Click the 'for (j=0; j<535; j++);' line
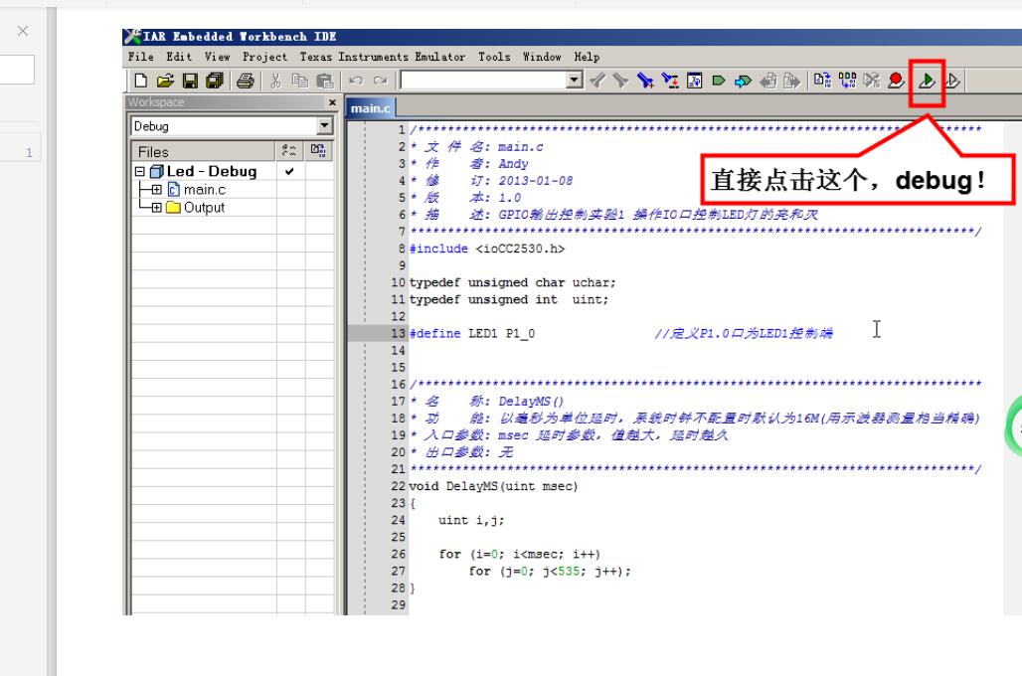This screenshot has width=1022, height=676. 550,571
